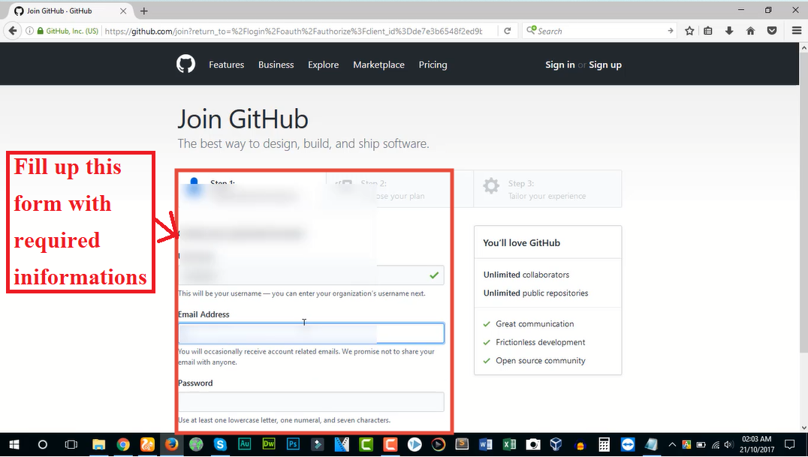Click the 'You'll love GitHub' heading
The height and width of the screenshot is (457, 808).
(521, 242)
